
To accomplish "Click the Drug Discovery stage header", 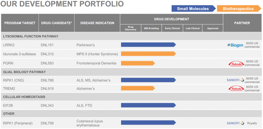I will click(x=130, y=28).
